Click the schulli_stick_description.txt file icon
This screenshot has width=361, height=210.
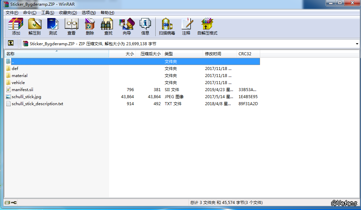pyautogui.click(x=8, y=103)
